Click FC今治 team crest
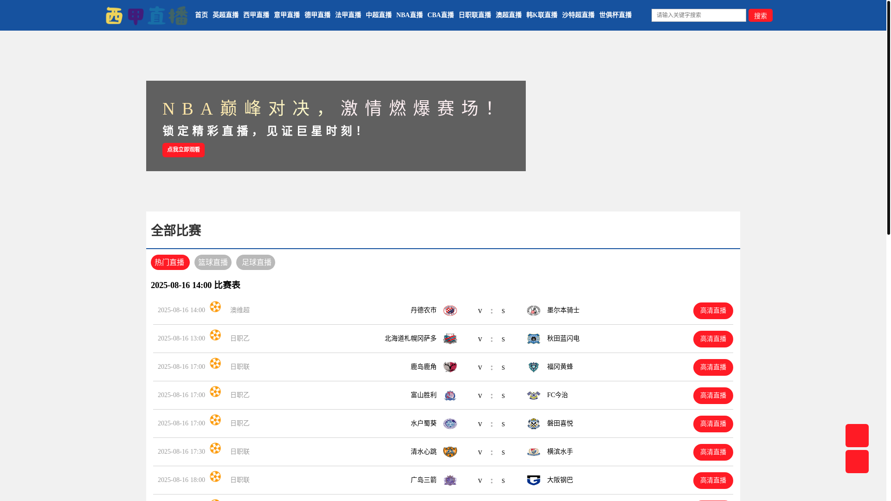 coord(534,395)
